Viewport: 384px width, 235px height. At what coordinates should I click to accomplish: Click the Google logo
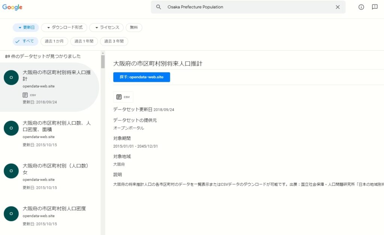click(x=12, y=7)
